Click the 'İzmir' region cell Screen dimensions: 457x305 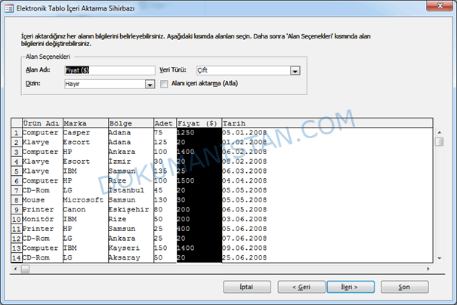131,162
